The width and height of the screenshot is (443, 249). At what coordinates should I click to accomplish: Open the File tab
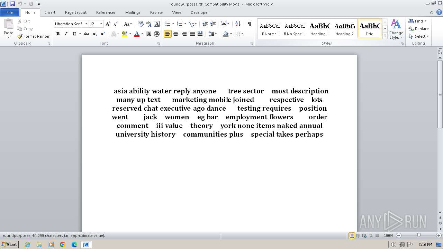pyautogui.click(x=10, y=12)
